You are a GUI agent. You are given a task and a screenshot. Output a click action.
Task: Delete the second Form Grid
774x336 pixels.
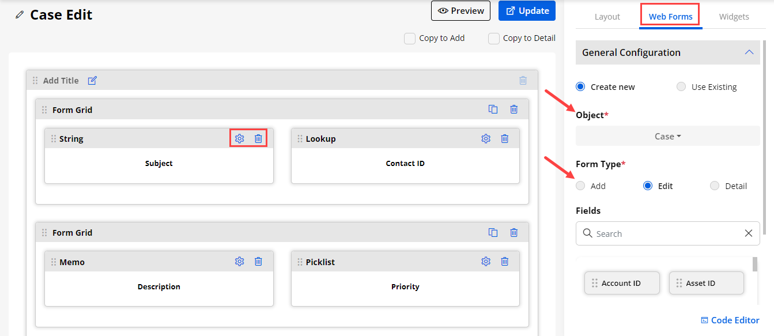(514, 233)
